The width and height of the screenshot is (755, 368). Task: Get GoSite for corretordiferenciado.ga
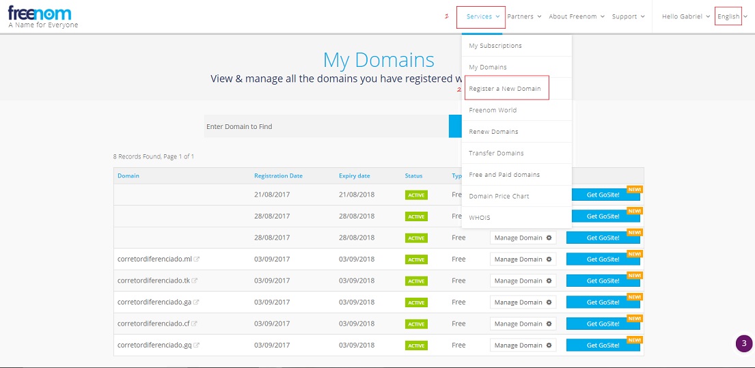(x=603, y=302)
